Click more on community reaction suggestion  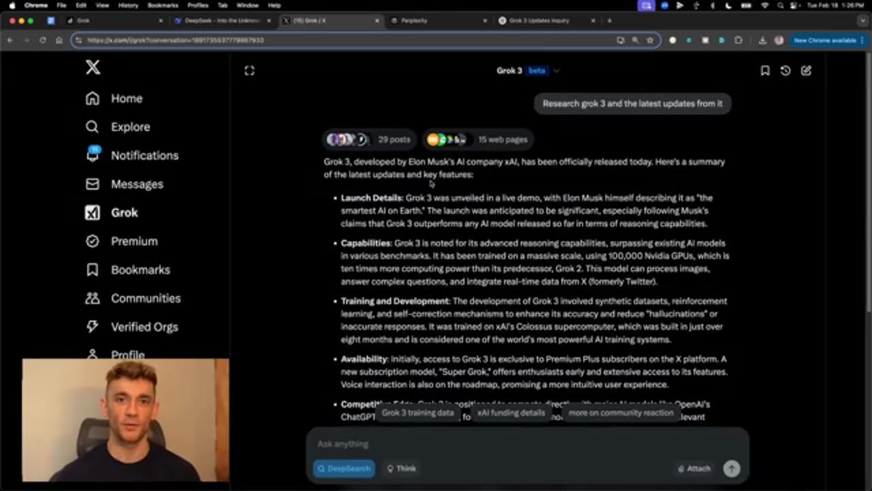pos(621,413)
